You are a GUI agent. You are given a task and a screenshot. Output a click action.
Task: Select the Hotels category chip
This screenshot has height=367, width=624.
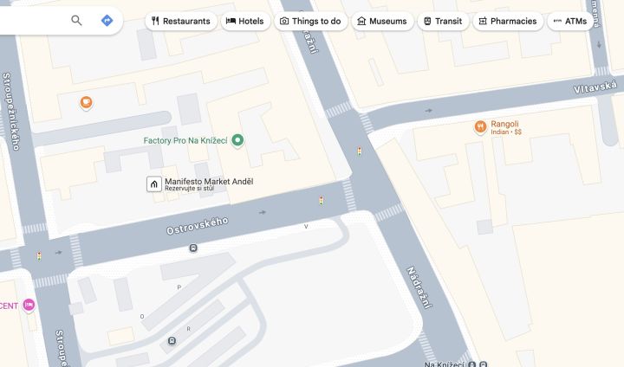(245, 21)
